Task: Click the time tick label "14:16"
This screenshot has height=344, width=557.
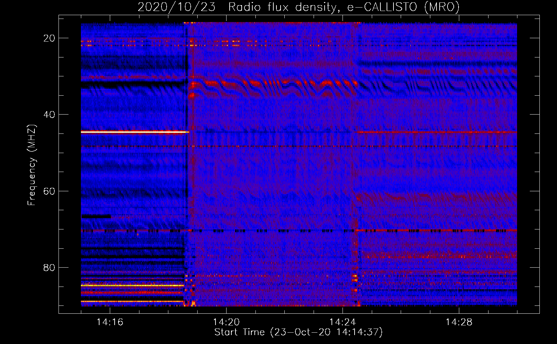Action: 110,322
